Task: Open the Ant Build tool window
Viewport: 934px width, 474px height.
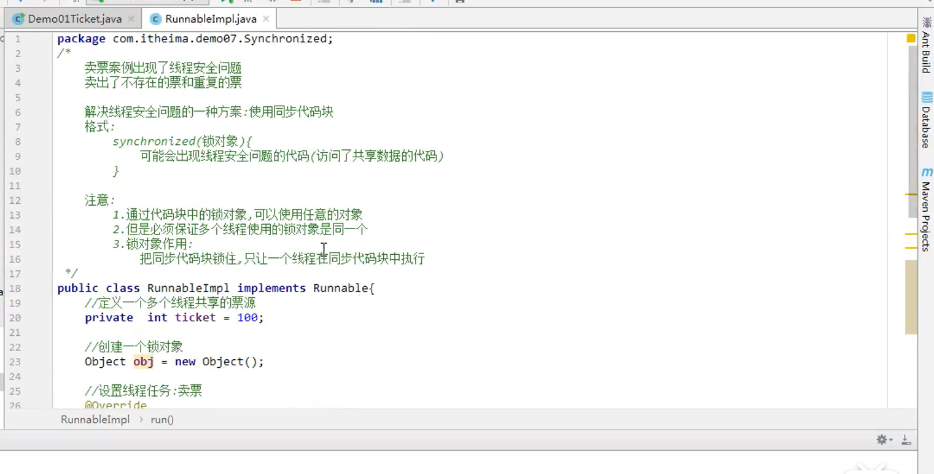Action: coord(926,45)
